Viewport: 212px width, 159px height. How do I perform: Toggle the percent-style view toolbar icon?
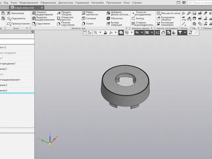coord(157,32)
